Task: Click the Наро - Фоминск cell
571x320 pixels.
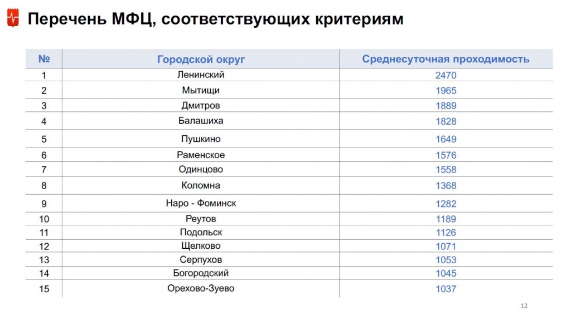Action: [201, 203]
